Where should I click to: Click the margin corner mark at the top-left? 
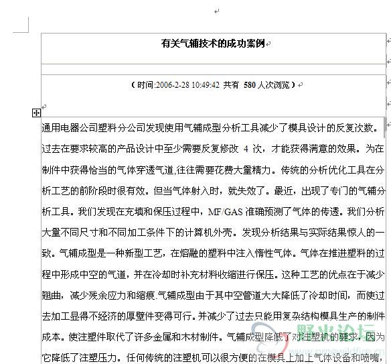(x=21, y=25)
